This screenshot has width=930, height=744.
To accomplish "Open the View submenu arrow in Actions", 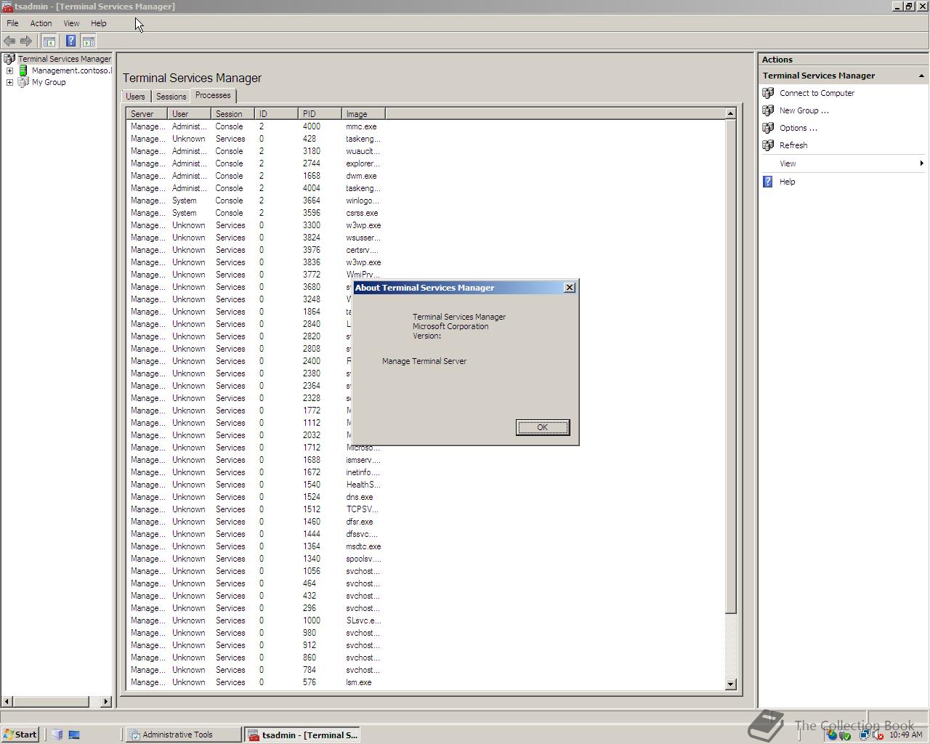I will pos(921,163).
